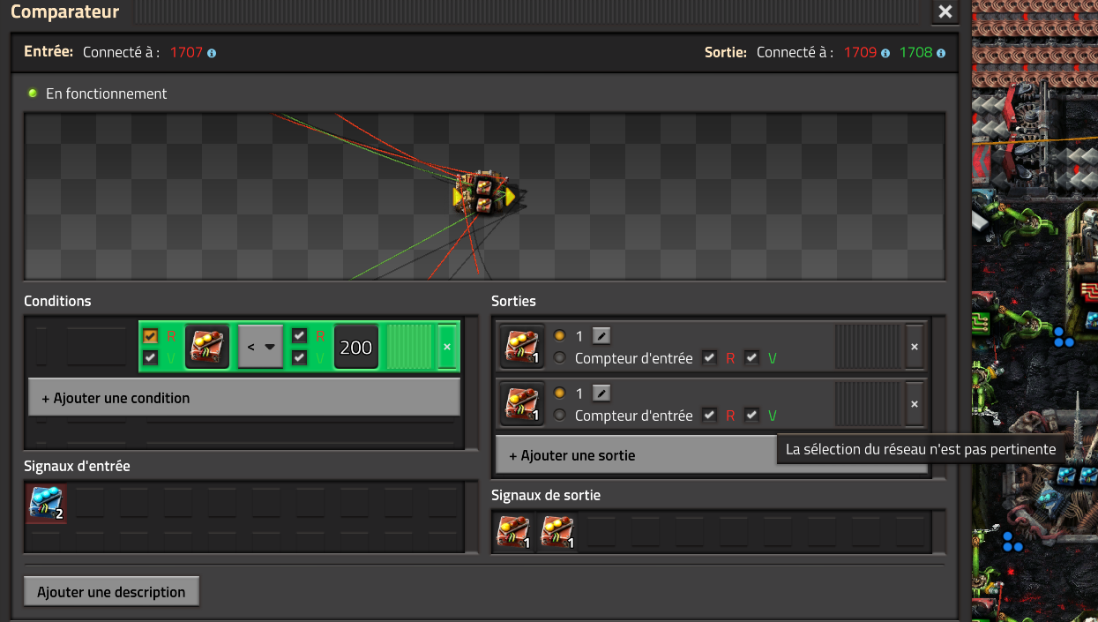Viewport: 1098px width, 622px height.
Task: Remove the second output row
Action: (x=915, y=404)
